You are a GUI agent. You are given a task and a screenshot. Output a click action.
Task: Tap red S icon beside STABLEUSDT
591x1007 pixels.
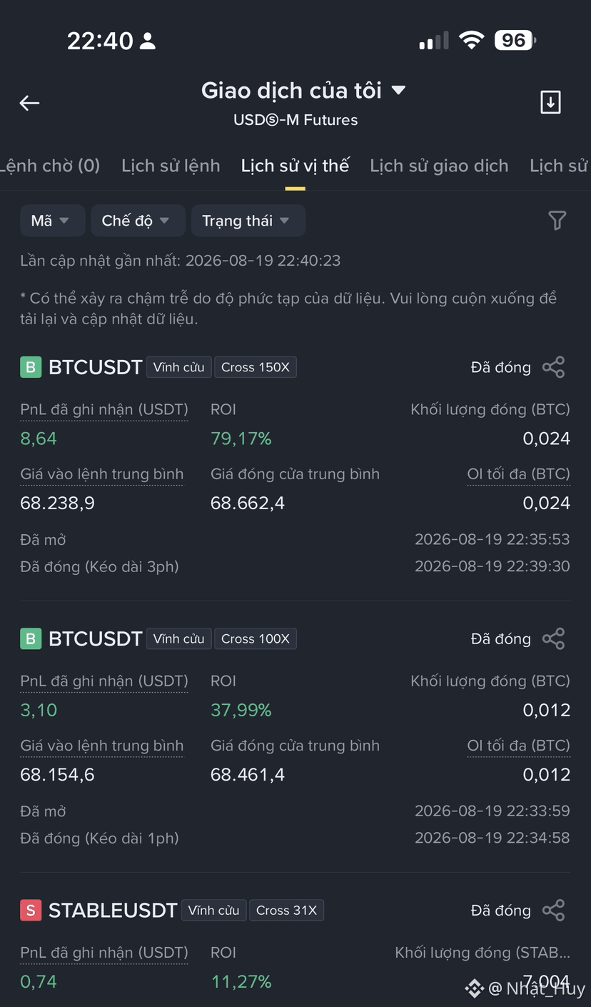pyautogui.click(x=31, y=910)
